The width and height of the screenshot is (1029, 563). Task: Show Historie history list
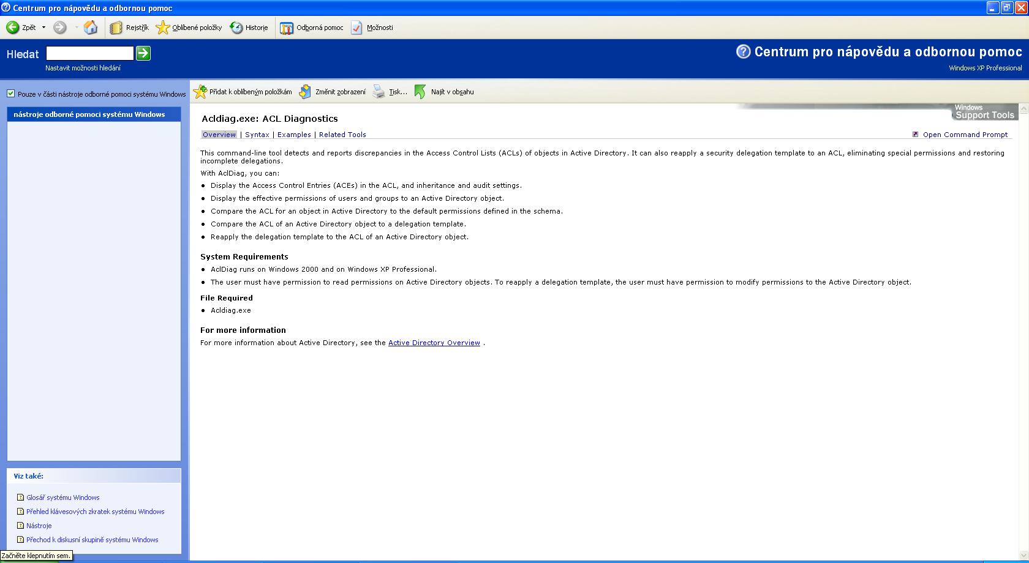(249, 28)
